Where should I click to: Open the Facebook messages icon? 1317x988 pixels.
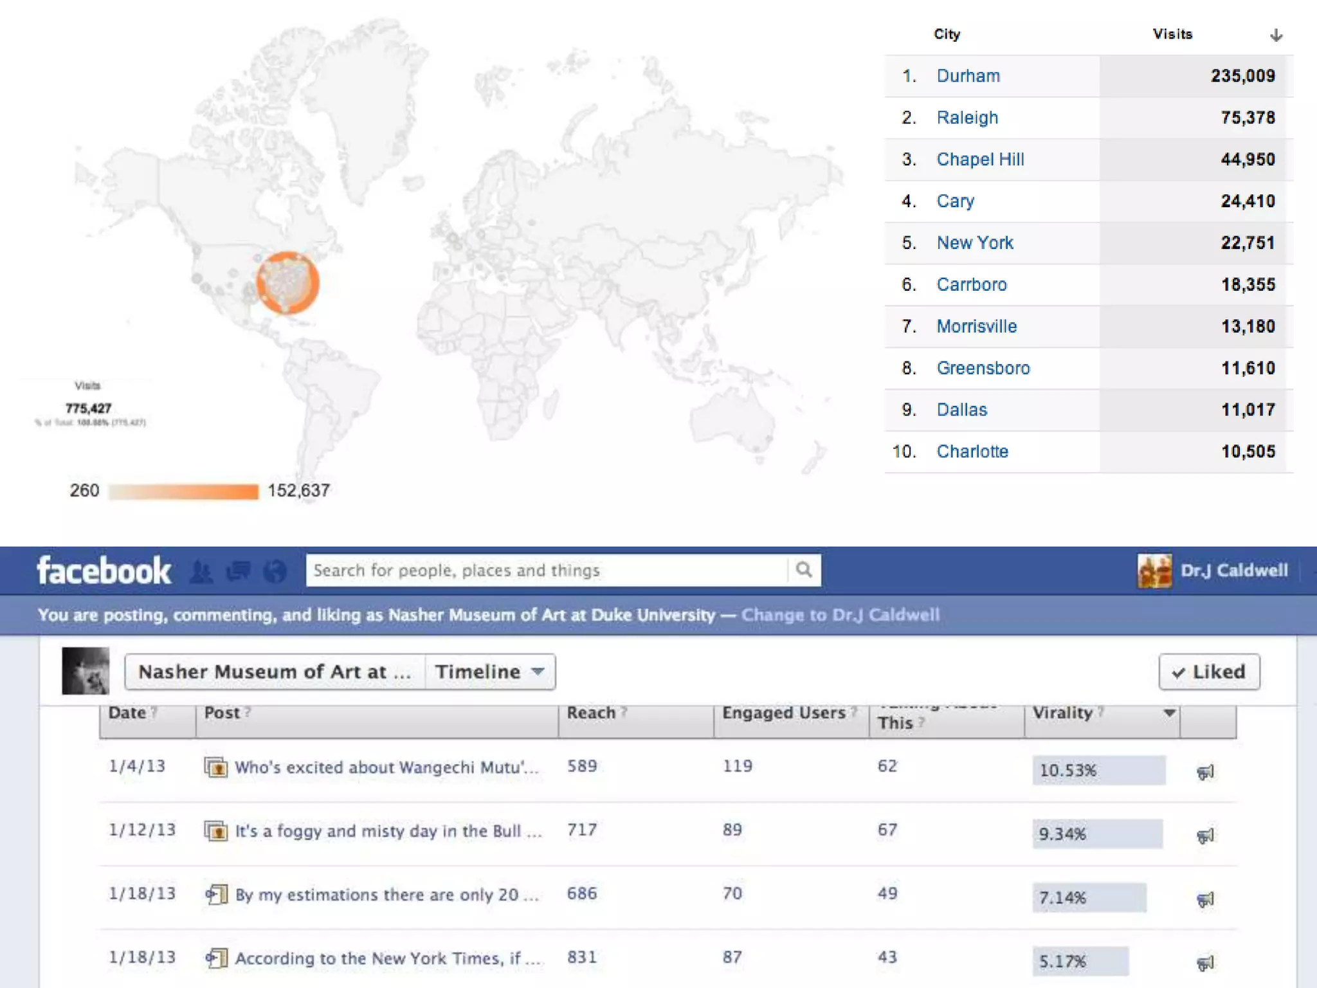tap(238, 571)
